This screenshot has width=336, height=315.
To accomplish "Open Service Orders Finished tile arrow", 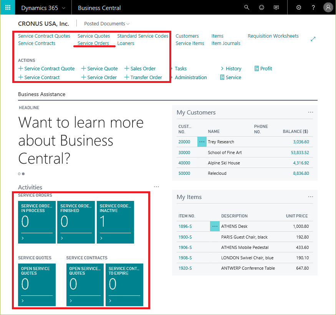I will click(62, 238).
